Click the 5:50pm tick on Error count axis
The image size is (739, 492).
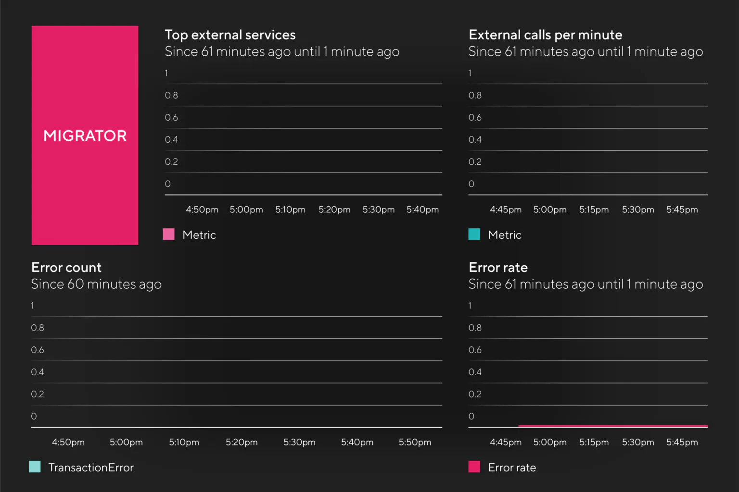tap(415, 442)
